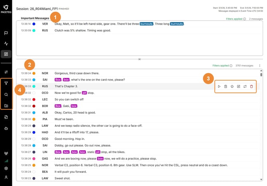Click the message list scrollbar thumb

pos(261,75)
